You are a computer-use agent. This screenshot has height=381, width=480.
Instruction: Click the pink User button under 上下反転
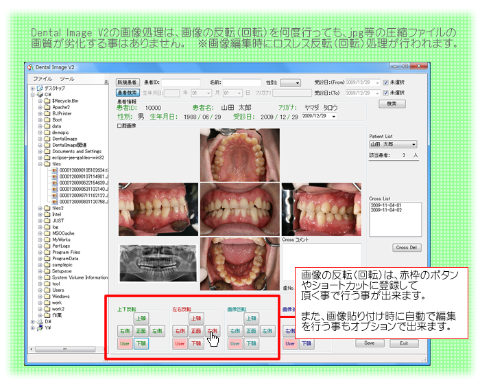tap(125, 344)
